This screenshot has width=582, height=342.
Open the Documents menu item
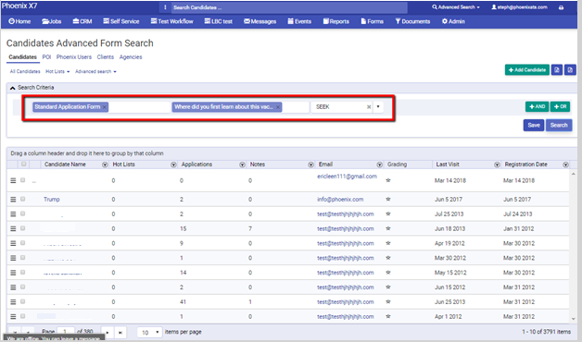412,21
